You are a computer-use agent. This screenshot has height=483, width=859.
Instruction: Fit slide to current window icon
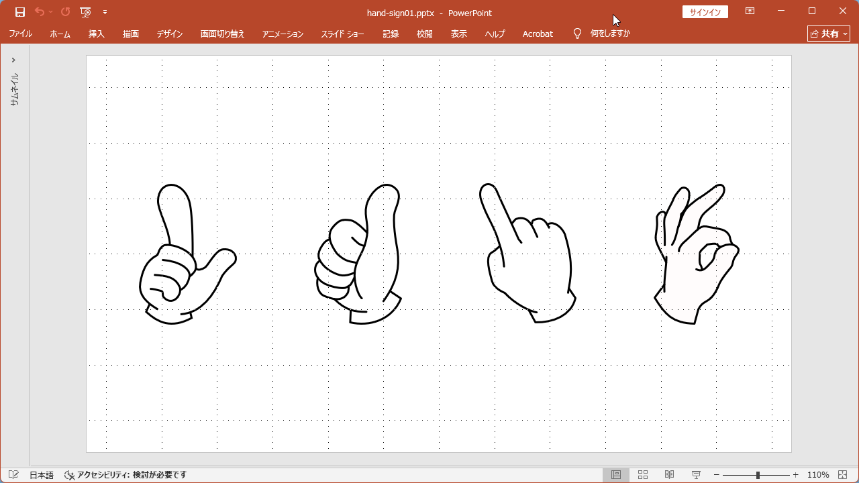click(x=843, y=475)
